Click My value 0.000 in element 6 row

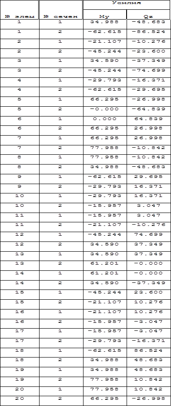(x=104, y=119)
